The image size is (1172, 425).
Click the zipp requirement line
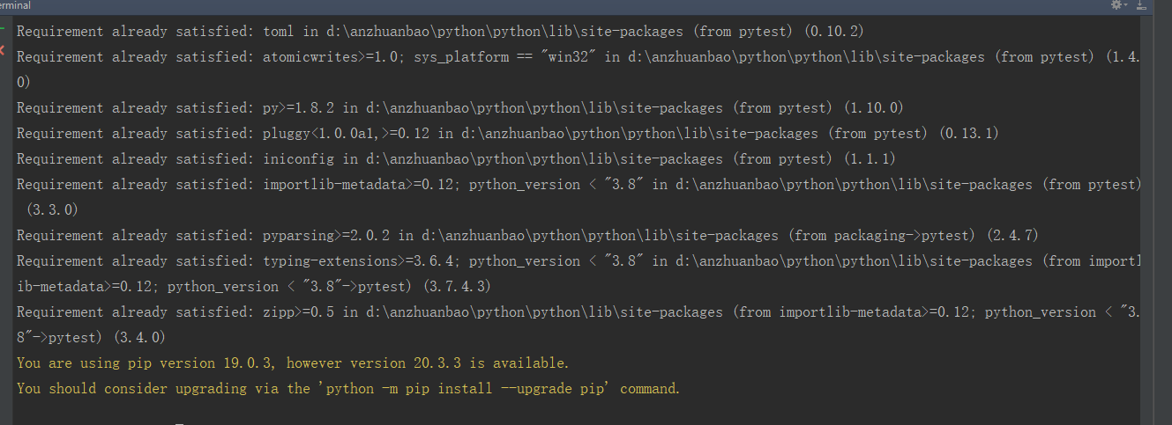click(x=579, y=325)
